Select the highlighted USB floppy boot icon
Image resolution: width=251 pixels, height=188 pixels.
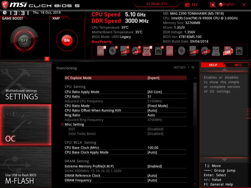227,51
